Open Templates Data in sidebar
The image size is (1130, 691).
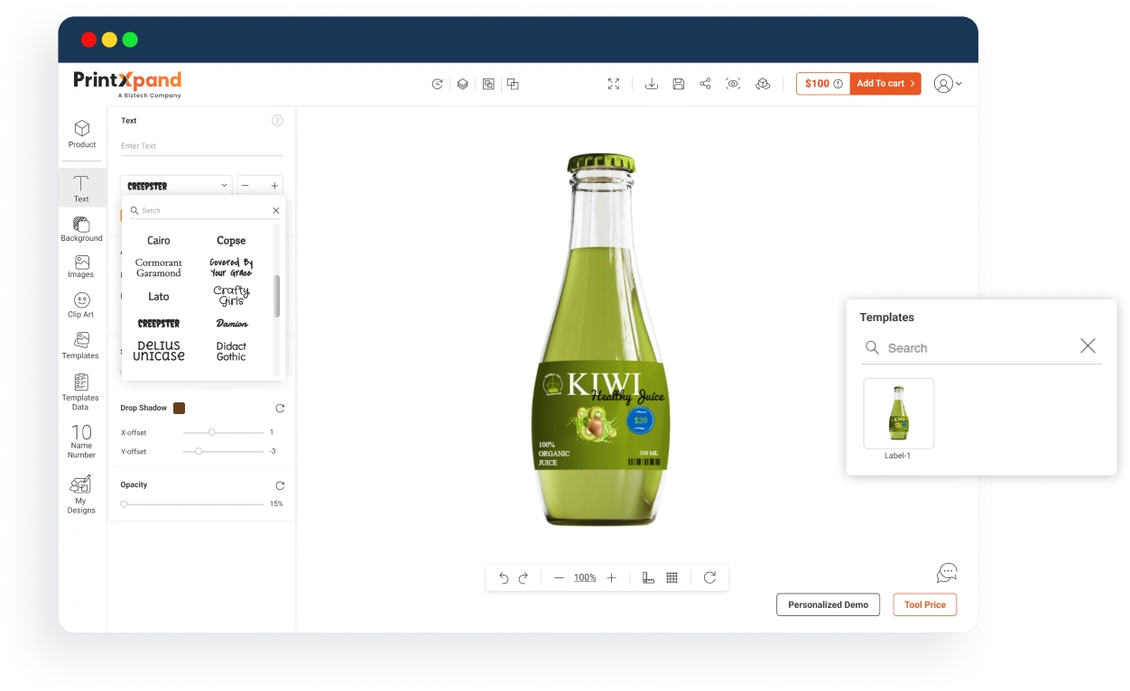pos(80,392)
